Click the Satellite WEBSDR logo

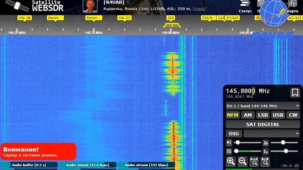[35, 6]
